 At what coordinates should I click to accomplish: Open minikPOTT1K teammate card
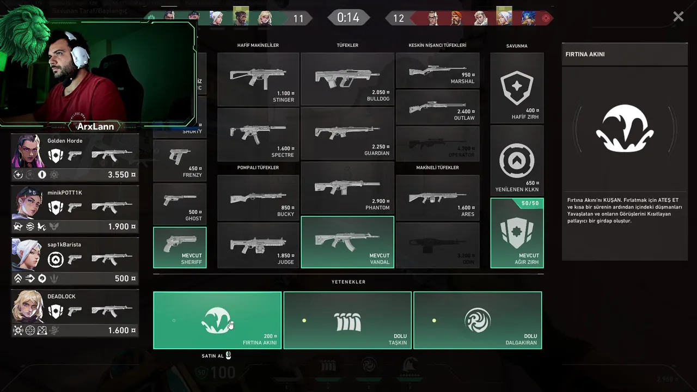(75, 210)
